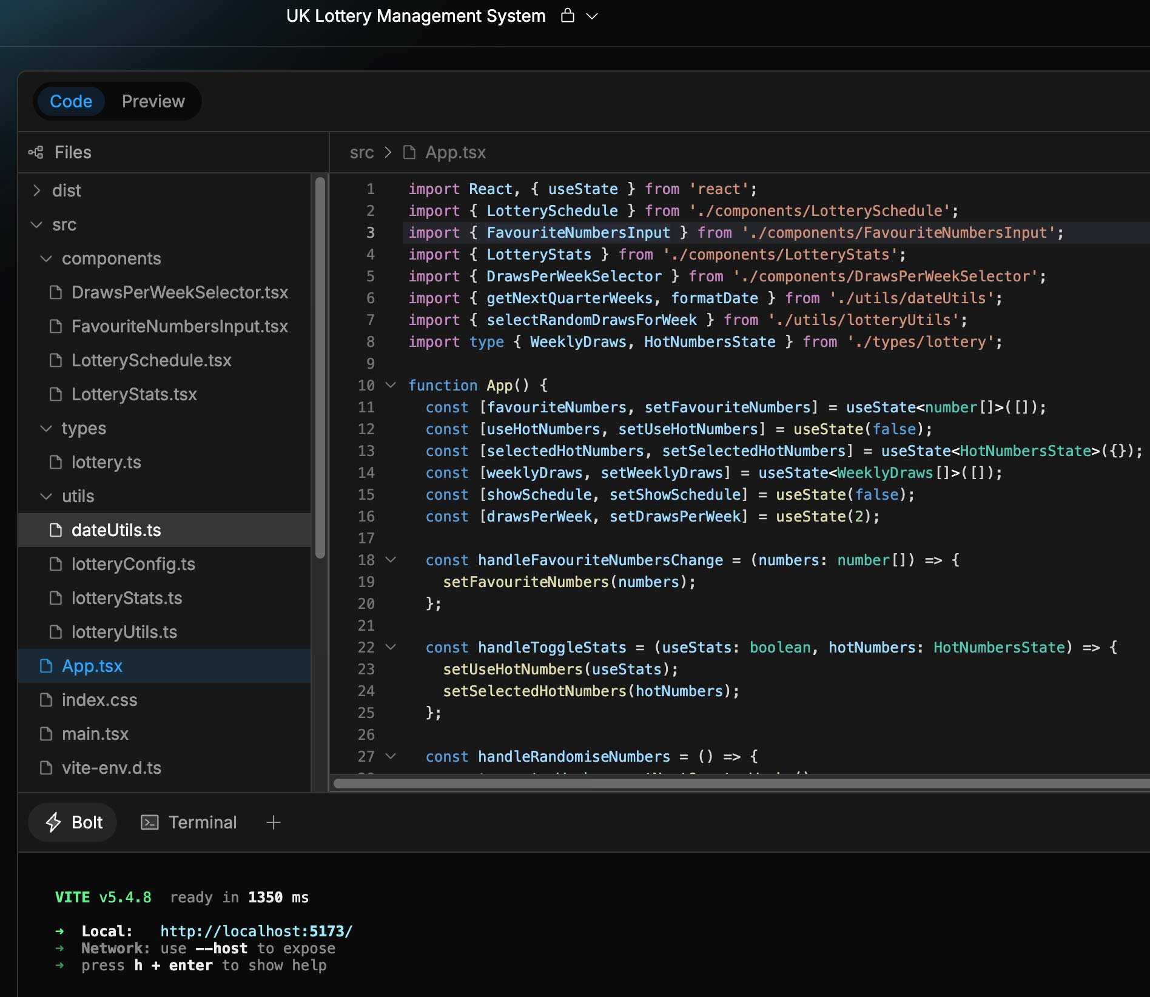Add a new terminal with plus button
1150x997 pixels.
(274, 822)
